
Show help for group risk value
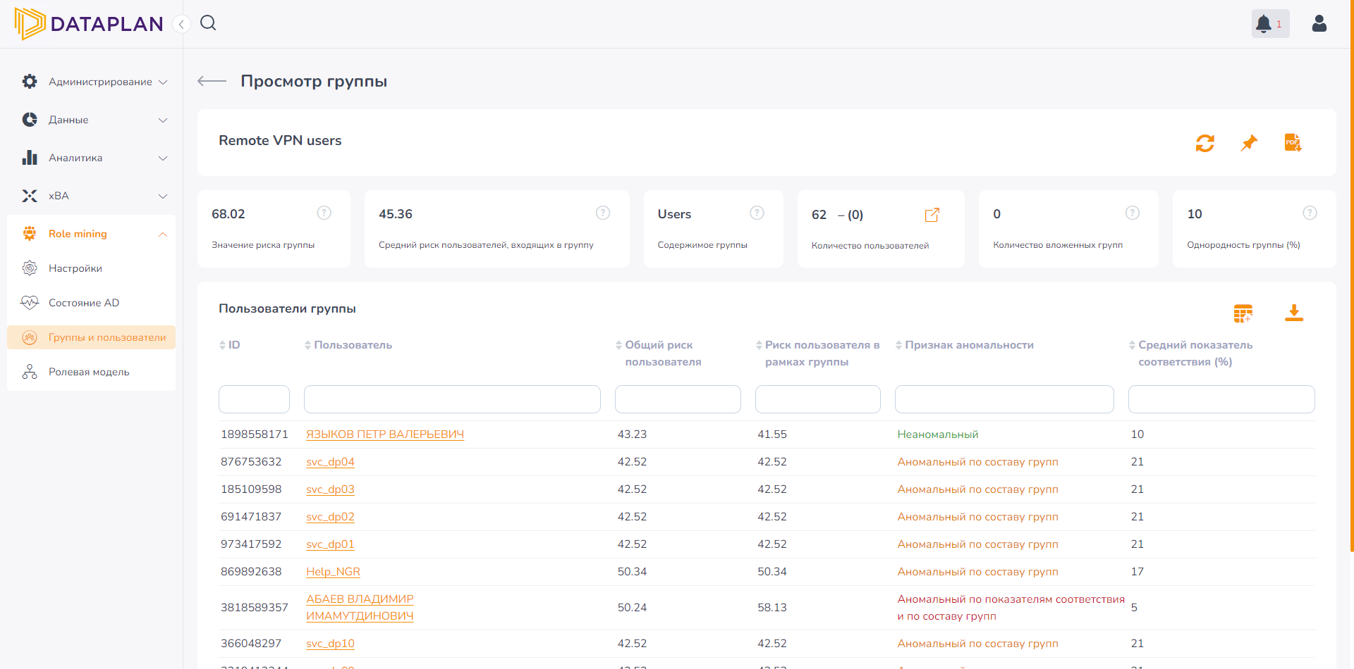click(x=324, y=213)
